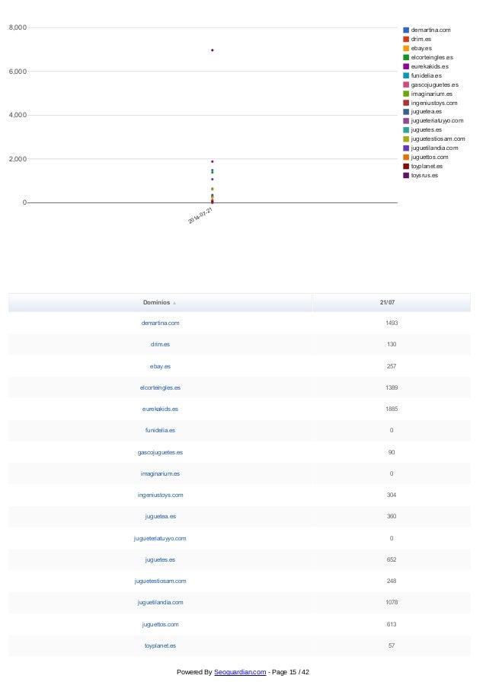Click the ebay.es legend color swatch
The width and height of the screenshot is (486, 685).
(x=406, y=49)
